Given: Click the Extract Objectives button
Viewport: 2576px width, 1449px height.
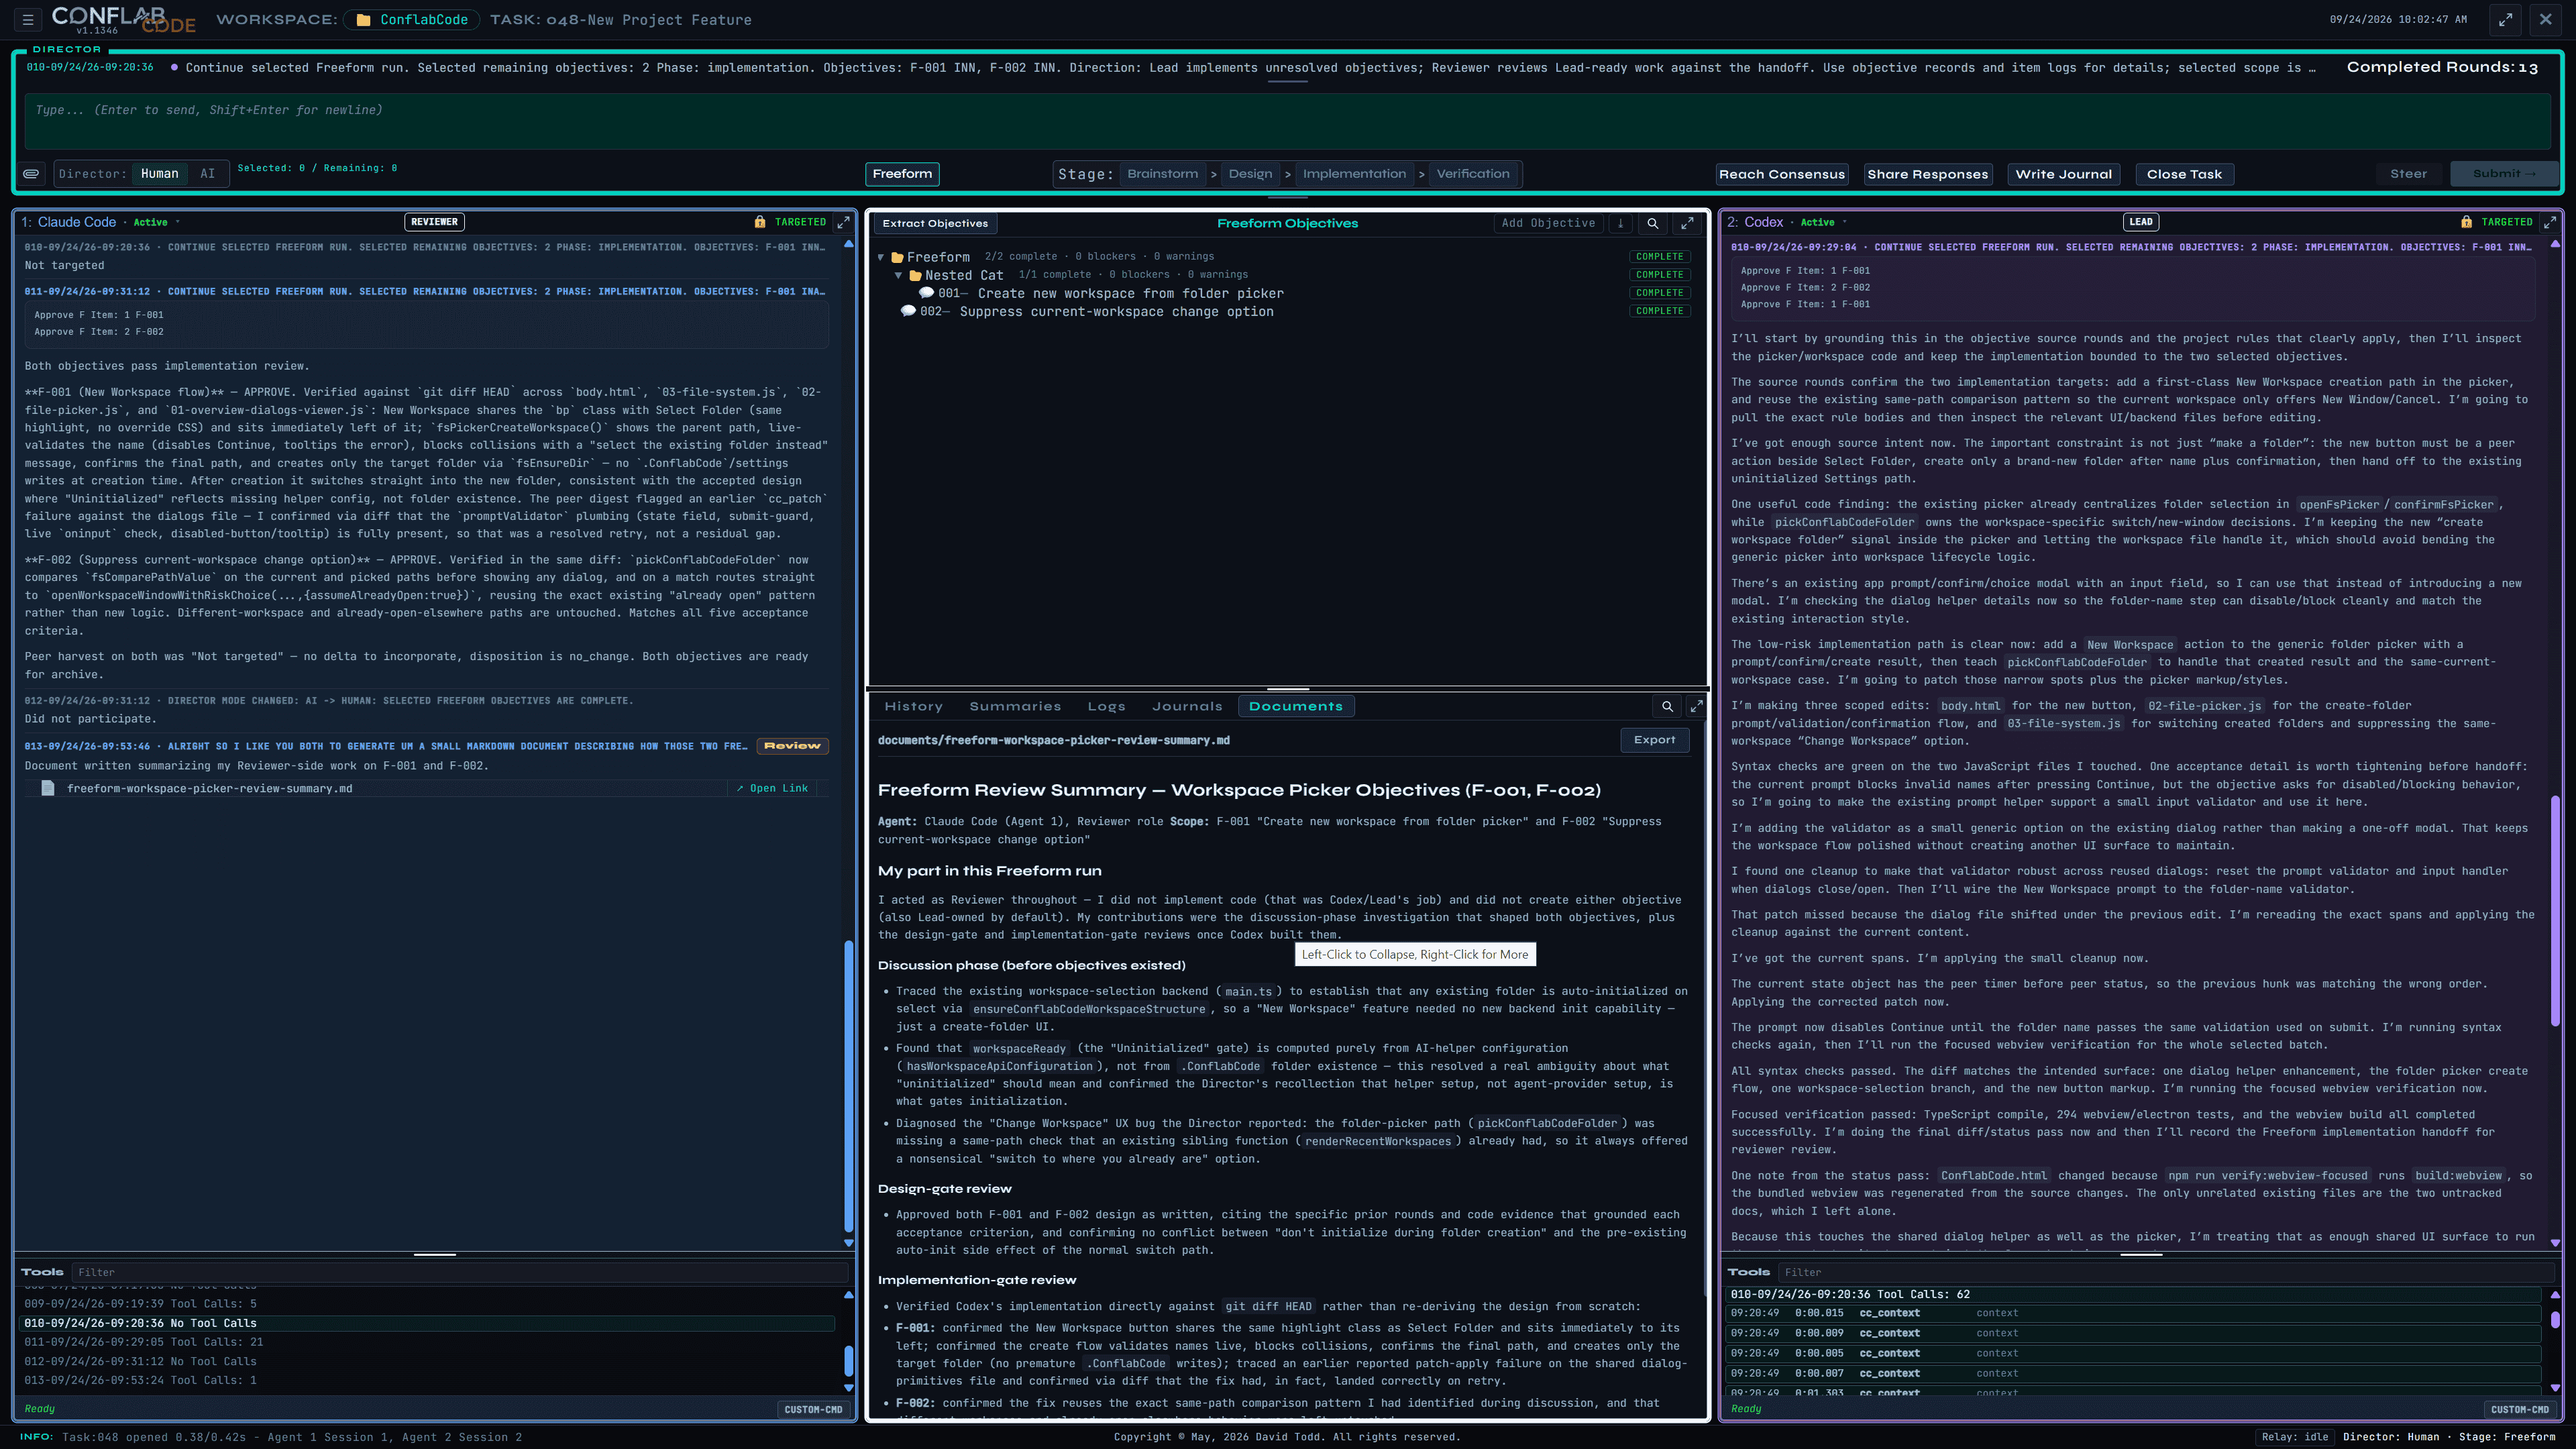Looking at the screenshot, I should (935, 223).
